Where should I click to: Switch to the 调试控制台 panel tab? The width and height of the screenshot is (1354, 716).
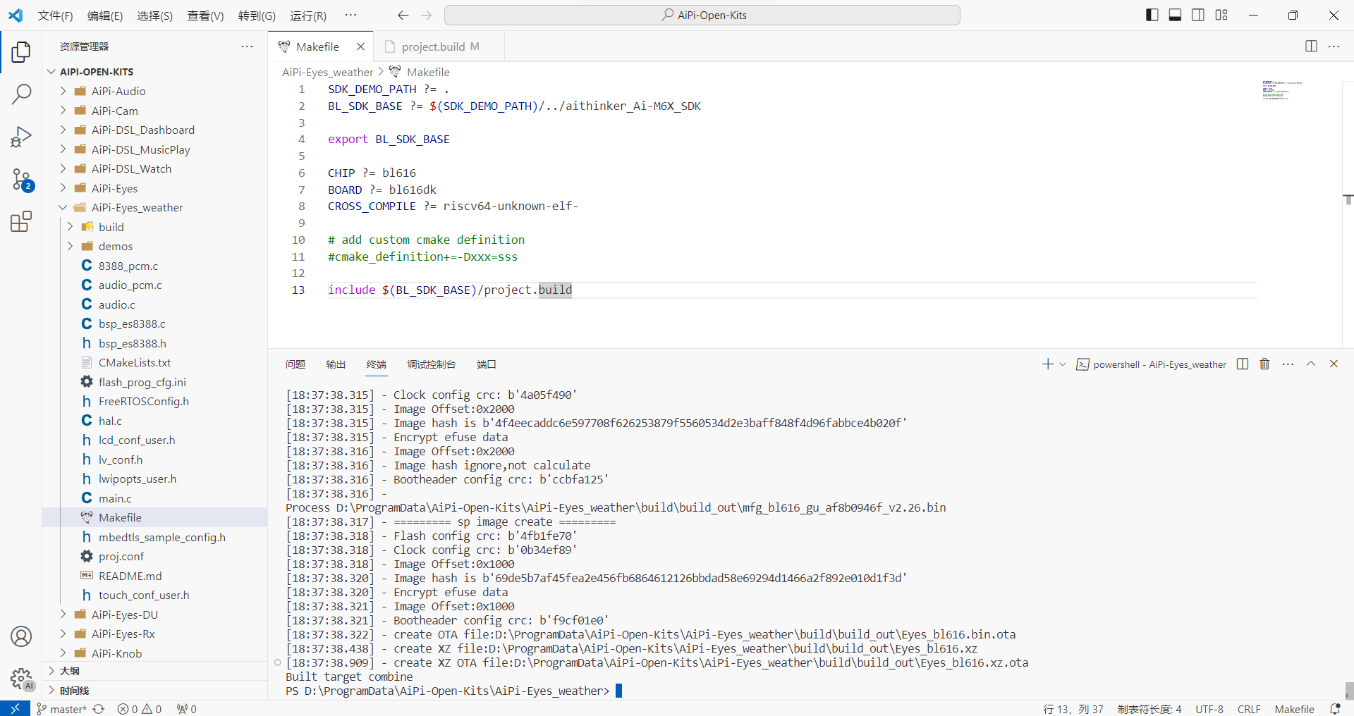point(432,364)
